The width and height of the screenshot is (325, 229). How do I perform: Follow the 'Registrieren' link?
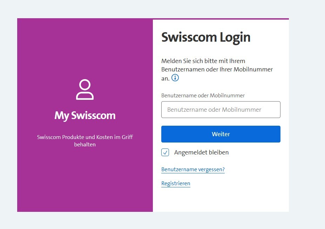(176, 183)
